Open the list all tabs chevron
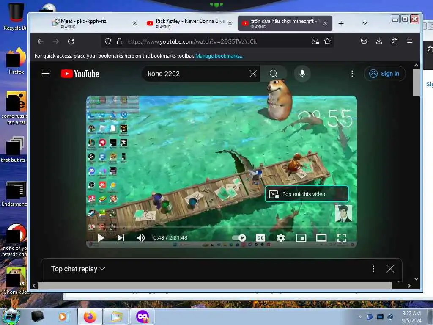The width and height of the screenshot is (433, 325). [x=365, y=23]
